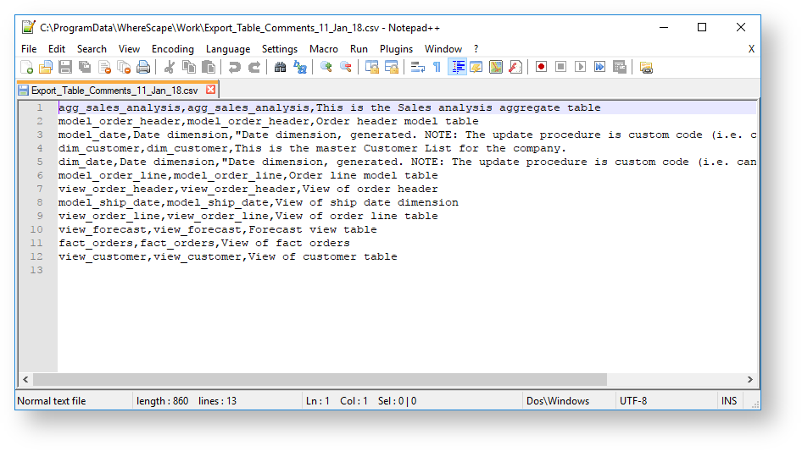802x451 pixels.
Task: Click the 'Normal text file' status entry
Action: [52, 401]
